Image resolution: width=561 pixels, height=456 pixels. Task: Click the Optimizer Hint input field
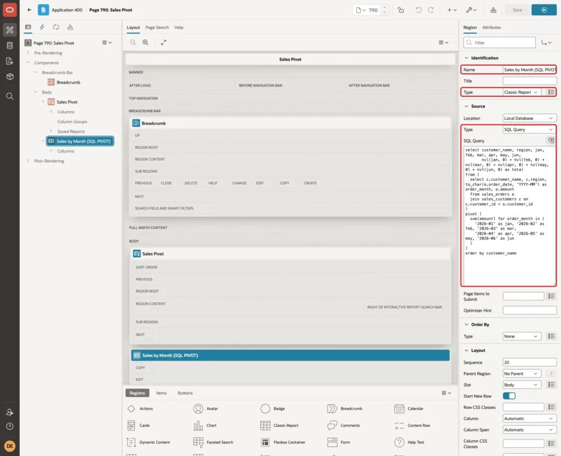click(x=530, y=310)
